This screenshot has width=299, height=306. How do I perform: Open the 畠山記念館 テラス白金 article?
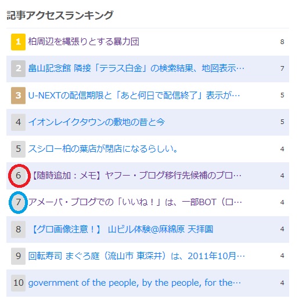pyautogui.click(x=136, y=68)
